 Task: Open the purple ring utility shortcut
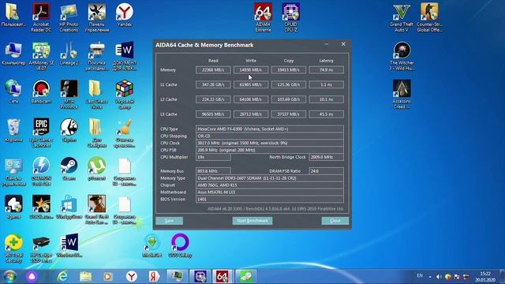point(180,245)
